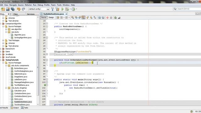Select the RadioButtonDemo.java editor tab
The image size is (201, 113).
coord(54,14)
